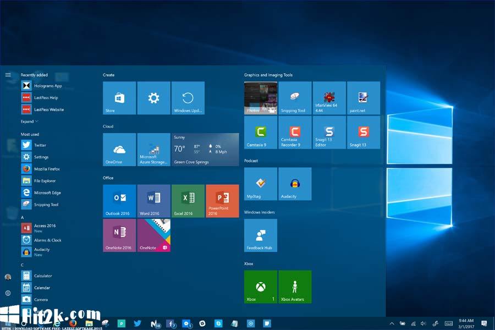495x330 pixels.
Task: Launch the paint.net tile
Action: coord(364,98)
